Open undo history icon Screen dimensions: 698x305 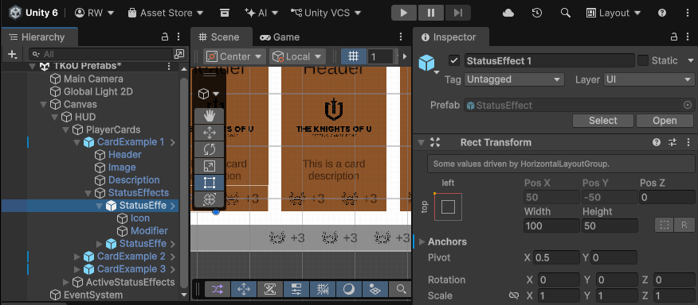pos(537,13)
